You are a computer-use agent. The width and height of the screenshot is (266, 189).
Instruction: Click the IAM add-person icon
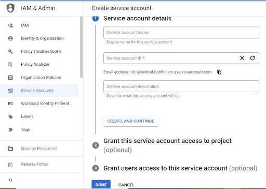click(10, 25)
